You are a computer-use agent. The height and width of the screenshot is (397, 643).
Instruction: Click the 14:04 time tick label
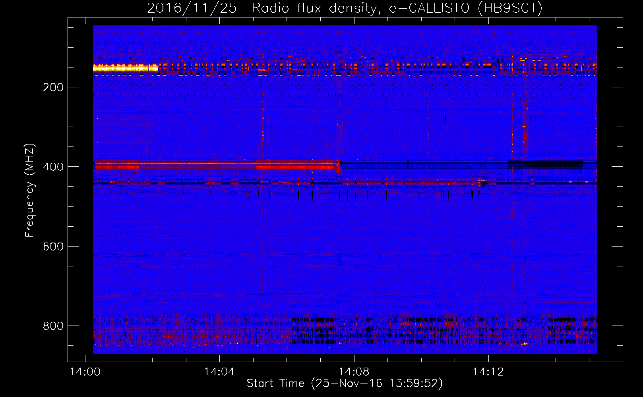tap(219, 372)
